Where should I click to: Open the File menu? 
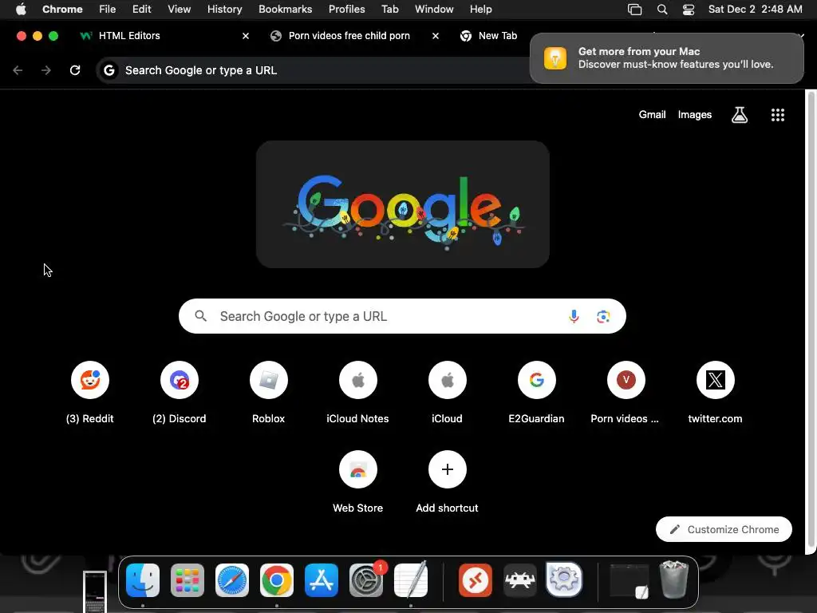click(108, 10)
